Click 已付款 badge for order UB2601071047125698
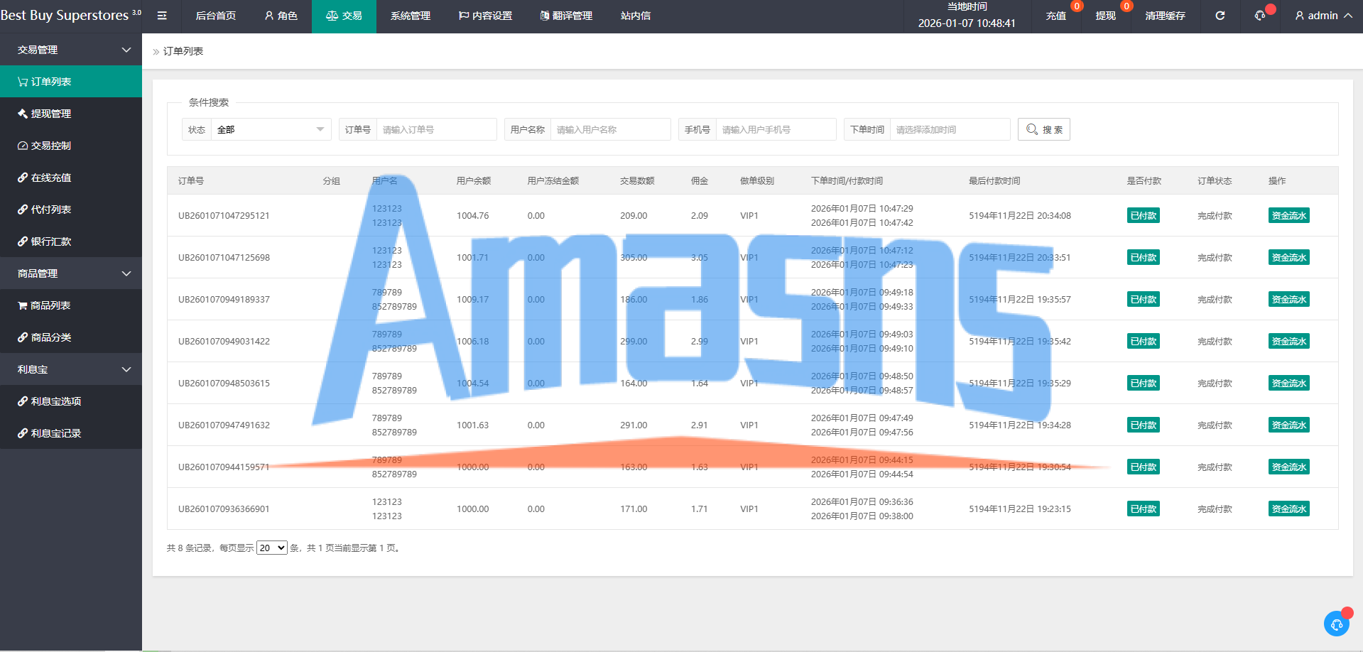Viewport: 1363px width, 652px height. (1144, 257)
